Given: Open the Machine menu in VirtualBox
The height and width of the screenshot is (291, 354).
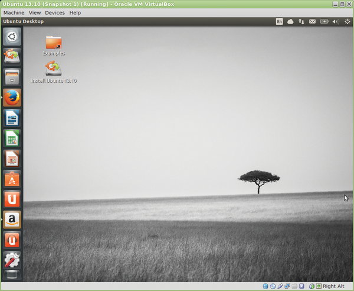Looking at the screenshot, I should tap(14, 12).
